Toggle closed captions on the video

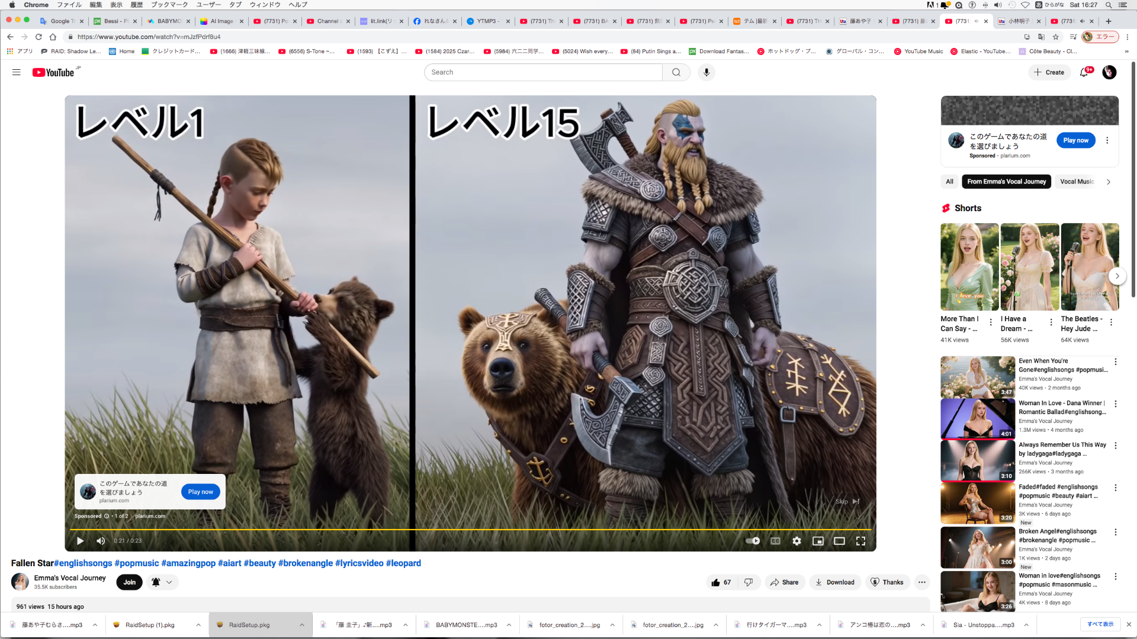[775, 541]
